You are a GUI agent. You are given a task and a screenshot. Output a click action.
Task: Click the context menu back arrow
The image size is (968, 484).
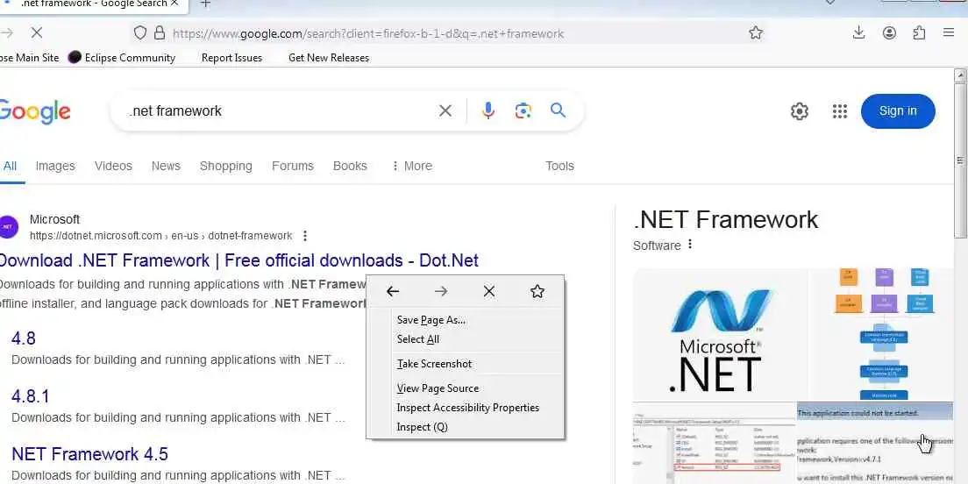pos(393,291)
